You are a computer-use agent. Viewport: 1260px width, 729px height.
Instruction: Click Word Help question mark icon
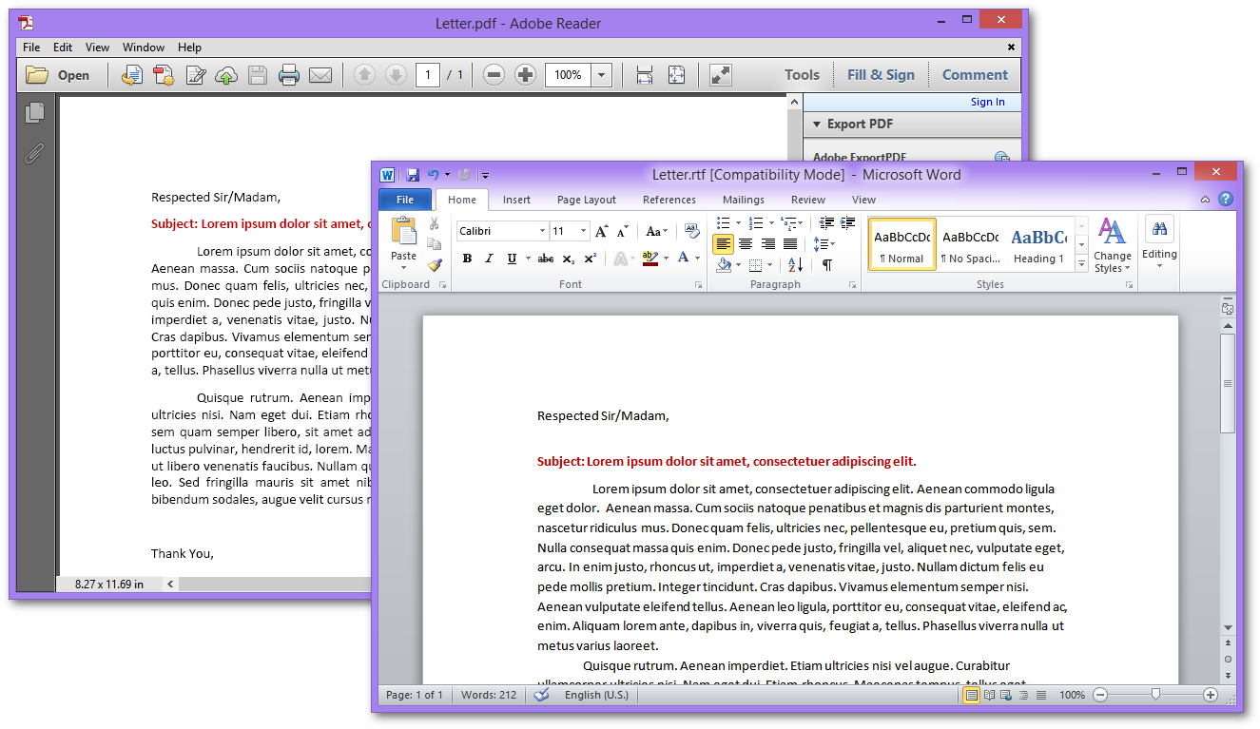(1226, 200)
